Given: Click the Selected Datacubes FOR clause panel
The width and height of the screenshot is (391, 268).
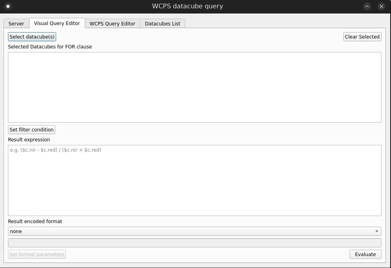Looking at the screenshot, I should (194, 87).
